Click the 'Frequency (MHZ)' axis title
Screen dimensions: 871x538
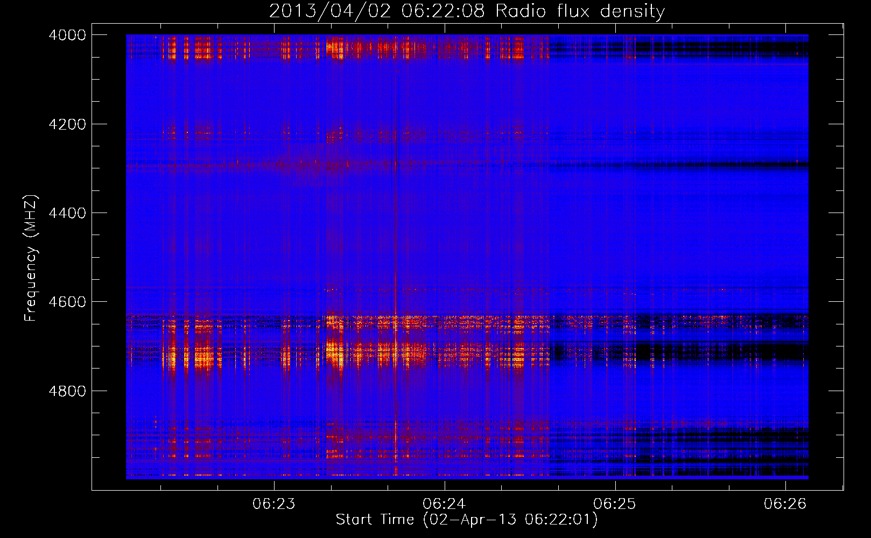pos(31,258)
